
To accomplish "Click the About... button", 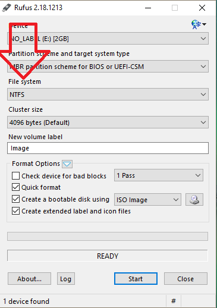I will [x=29, y=279].
